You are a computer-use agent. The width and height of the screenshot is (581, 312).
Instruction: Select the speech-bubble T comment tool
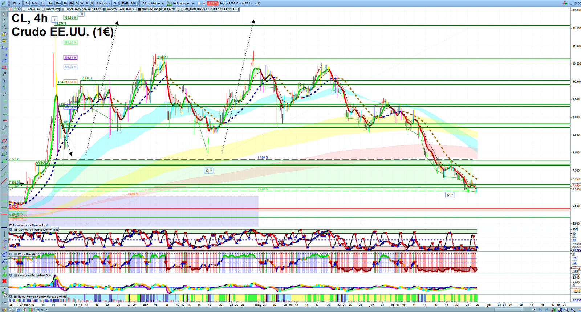tap(4, 87)
